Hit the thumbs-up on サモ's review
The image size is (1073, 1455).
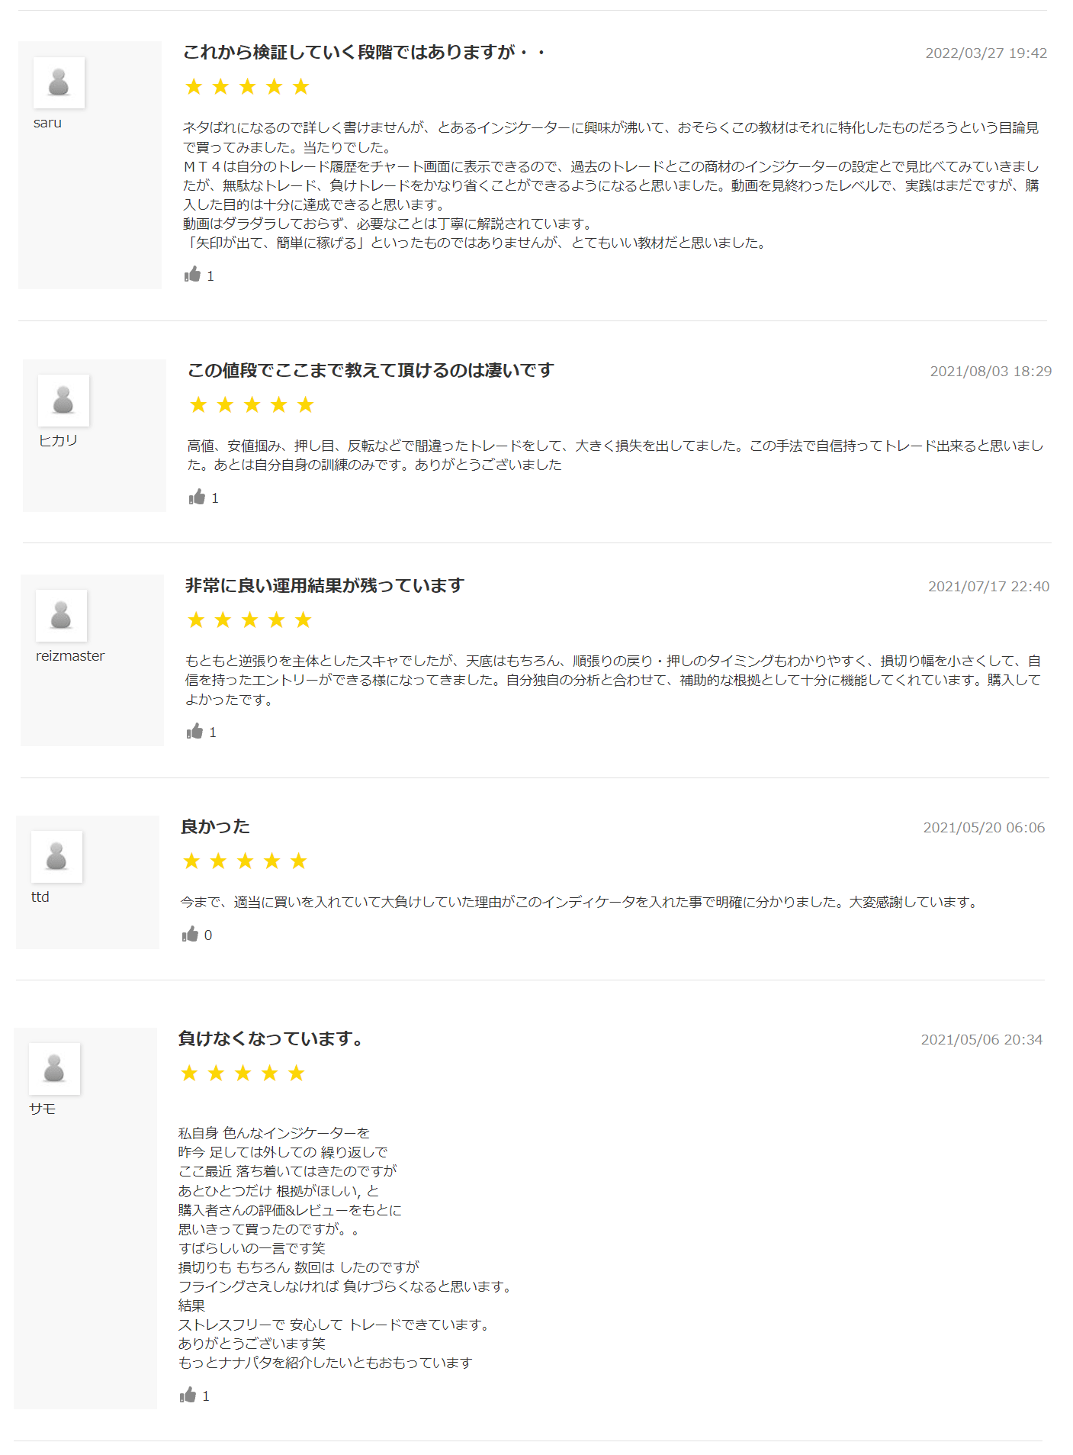[x=188, y=1395]
